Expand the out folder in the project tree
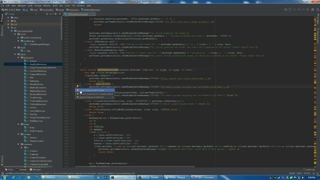This screenshot has height=180, width=320. [8, 24]
